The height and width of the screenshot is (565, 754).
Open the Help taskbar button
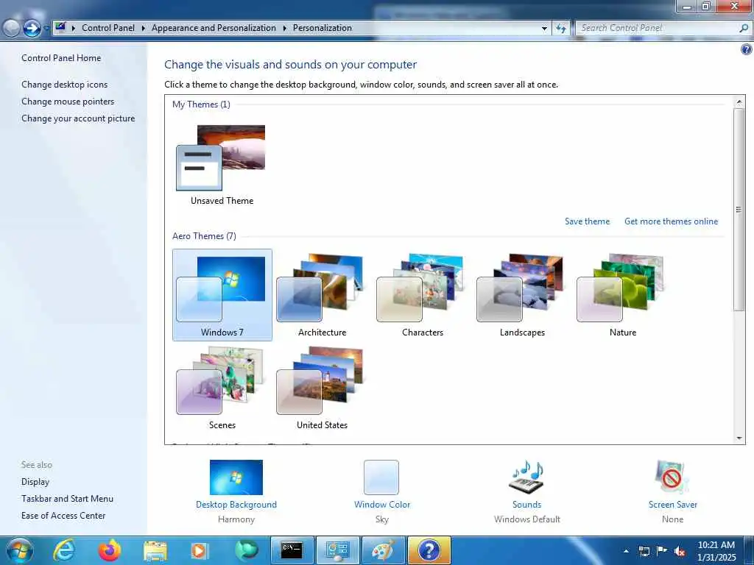pos(429,550)
